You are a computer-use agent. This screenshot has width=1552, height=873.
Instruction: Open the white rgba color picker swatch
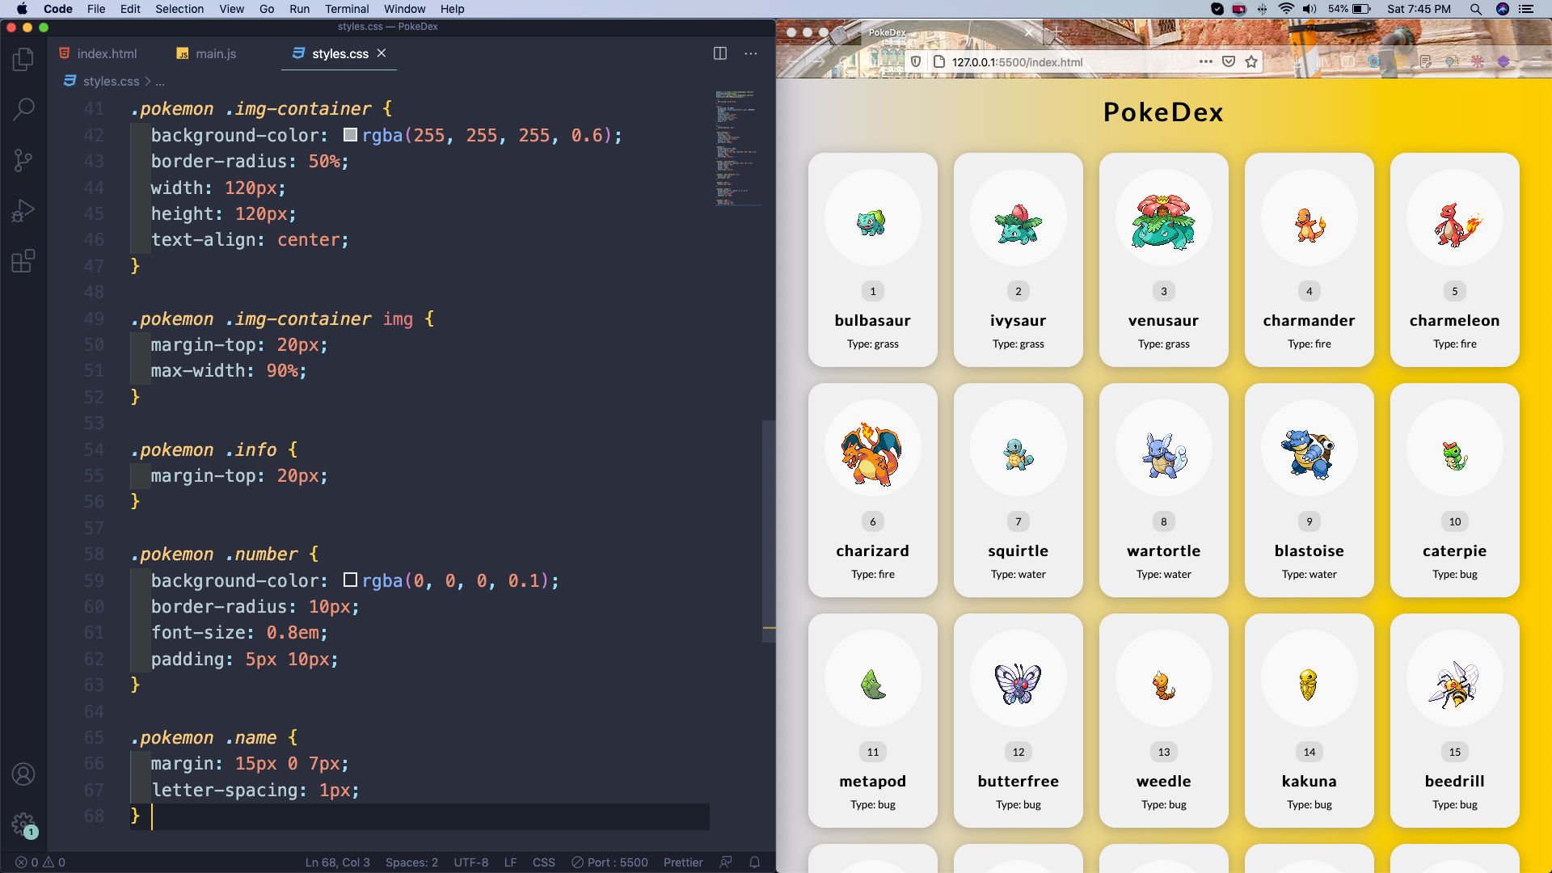[x=350, y=135]
